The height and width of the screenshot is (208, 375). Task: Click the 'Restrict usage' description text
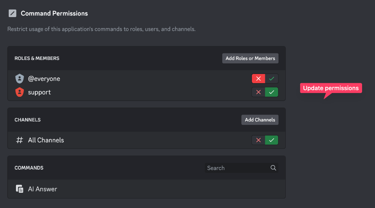[x=101, y=29]
